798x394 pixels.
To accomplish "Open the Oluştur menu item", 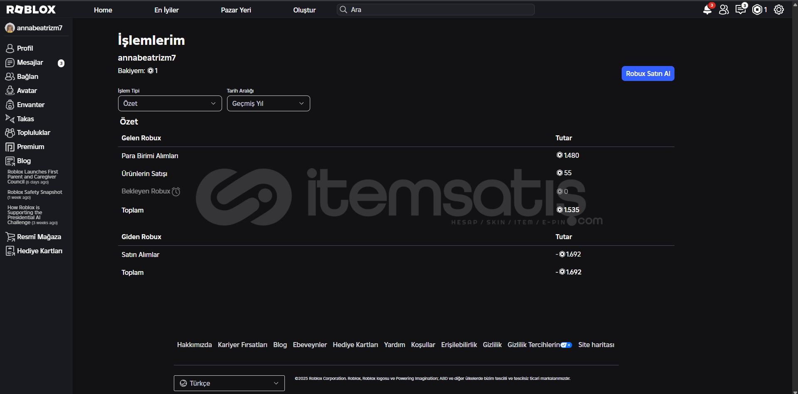I will (304, 10).
